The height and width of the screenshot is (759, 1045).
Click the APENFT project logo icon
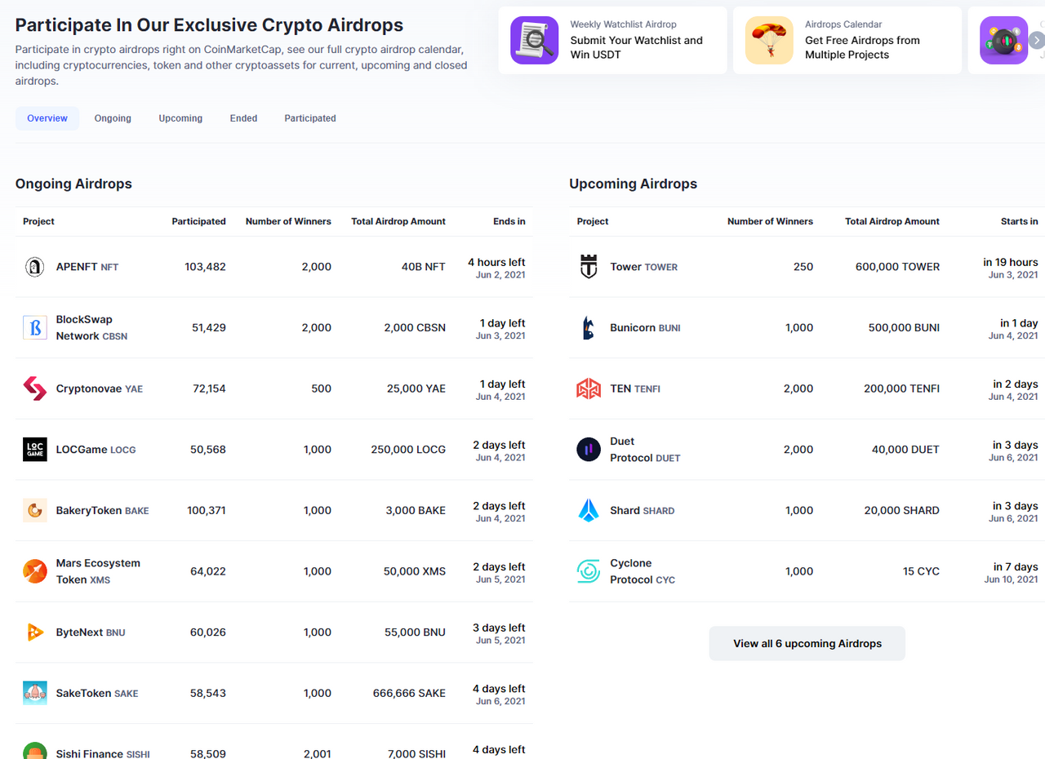(34, 266)
